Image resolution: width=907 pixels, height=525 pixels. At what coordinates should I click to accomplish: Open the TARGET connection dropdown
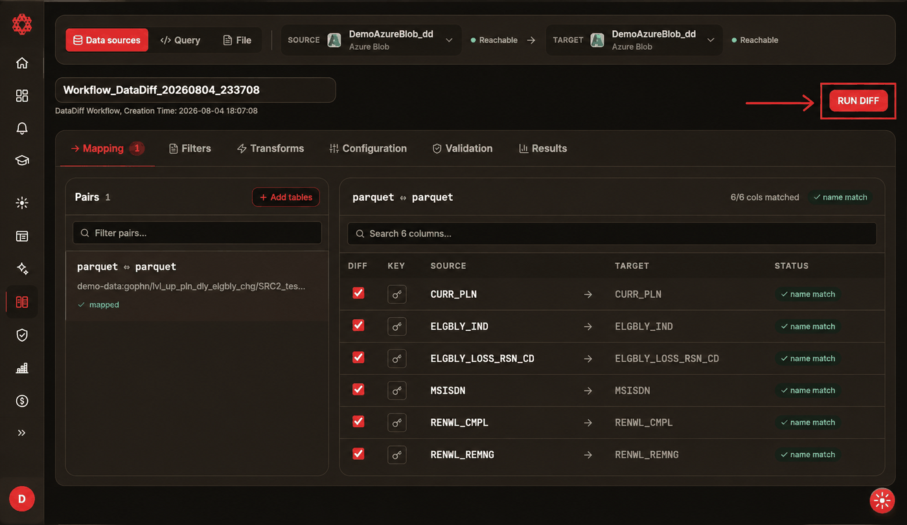[x=634, y=40]
